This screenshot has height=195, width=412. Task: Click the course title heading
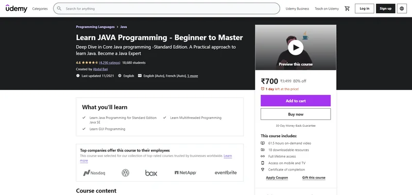click(x=159, y=37)
